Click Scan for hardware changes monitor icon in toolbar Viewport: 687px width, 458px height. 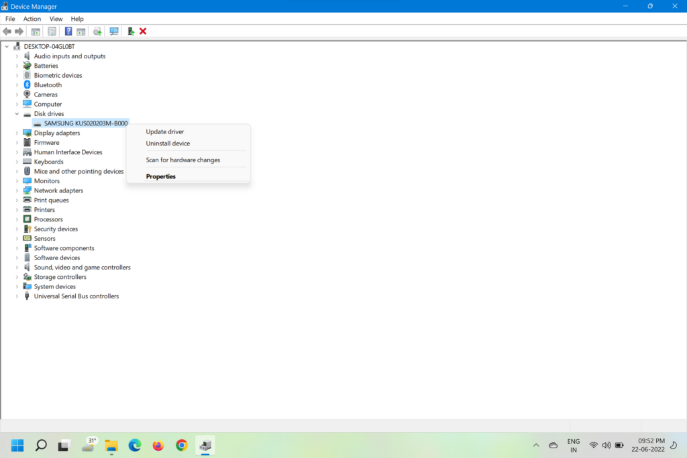[x=114, y=32]
